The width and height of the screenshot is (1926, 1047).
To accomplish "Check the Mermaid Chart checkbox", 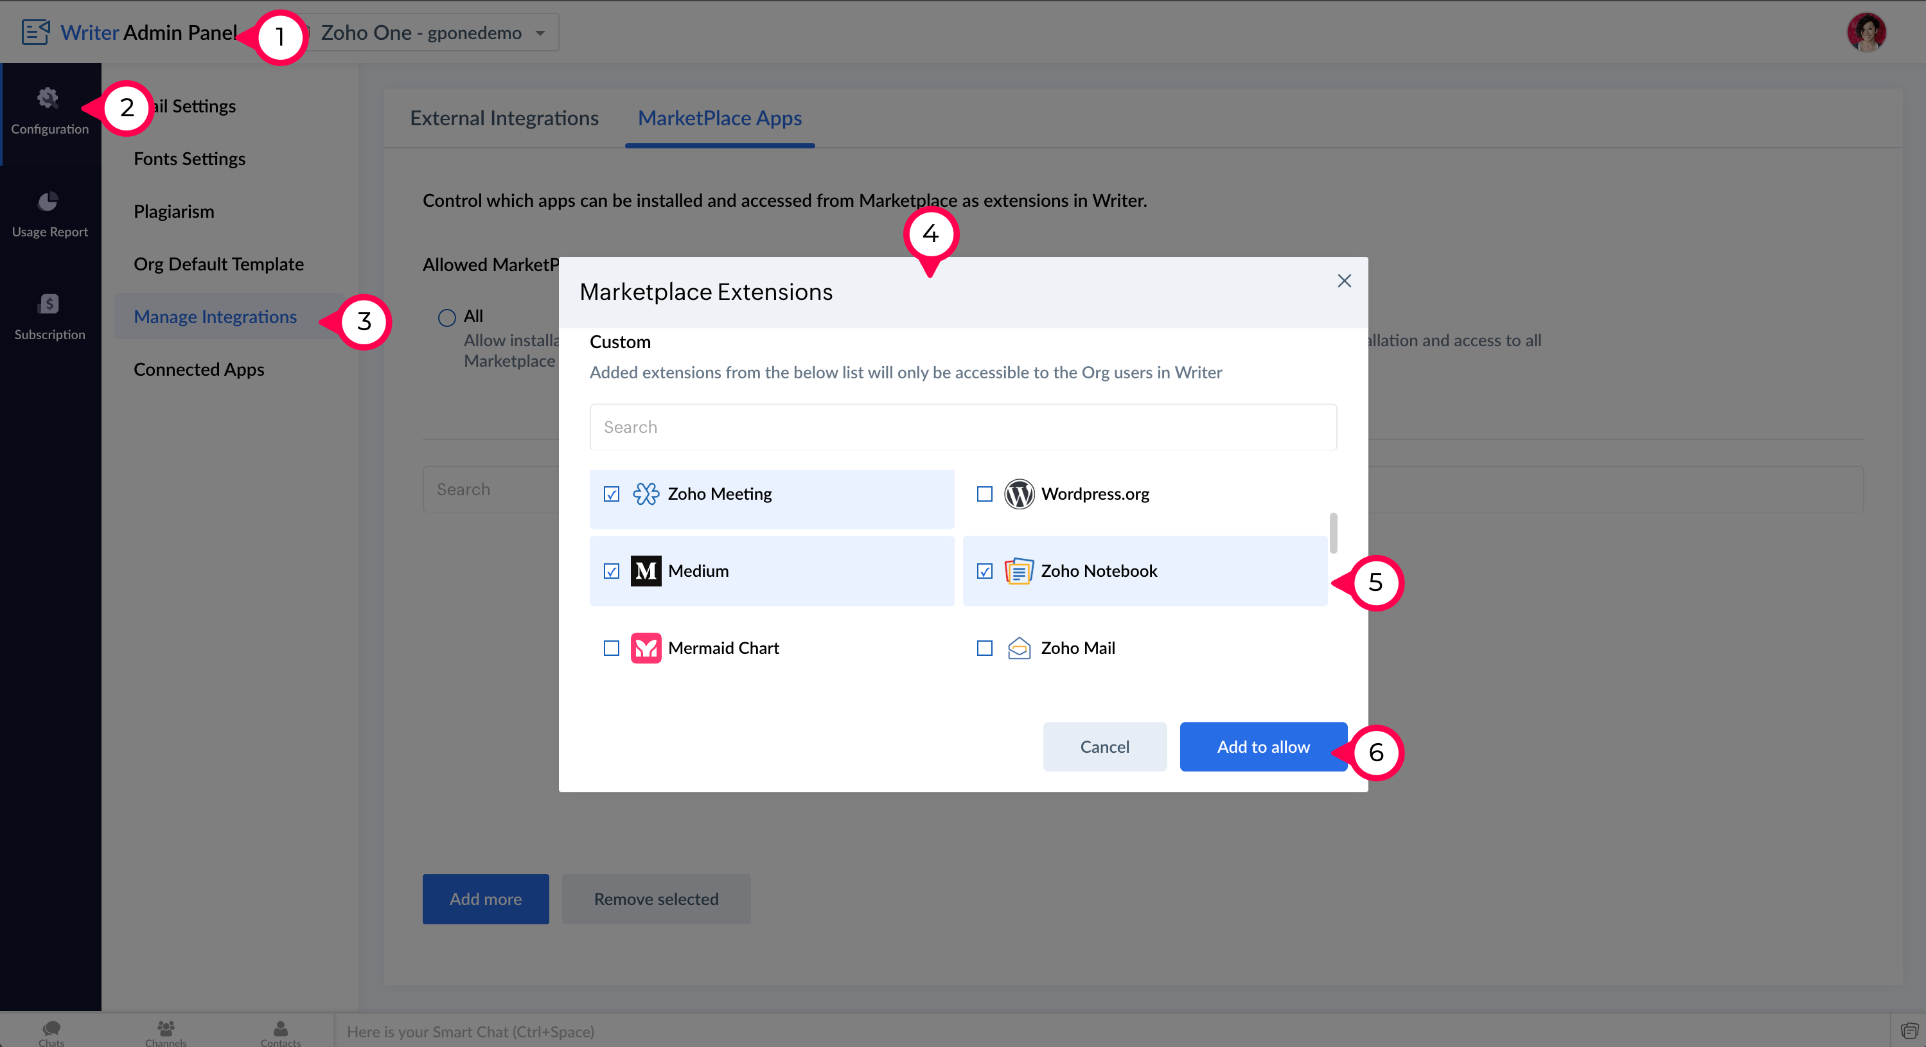I will 611,648.
